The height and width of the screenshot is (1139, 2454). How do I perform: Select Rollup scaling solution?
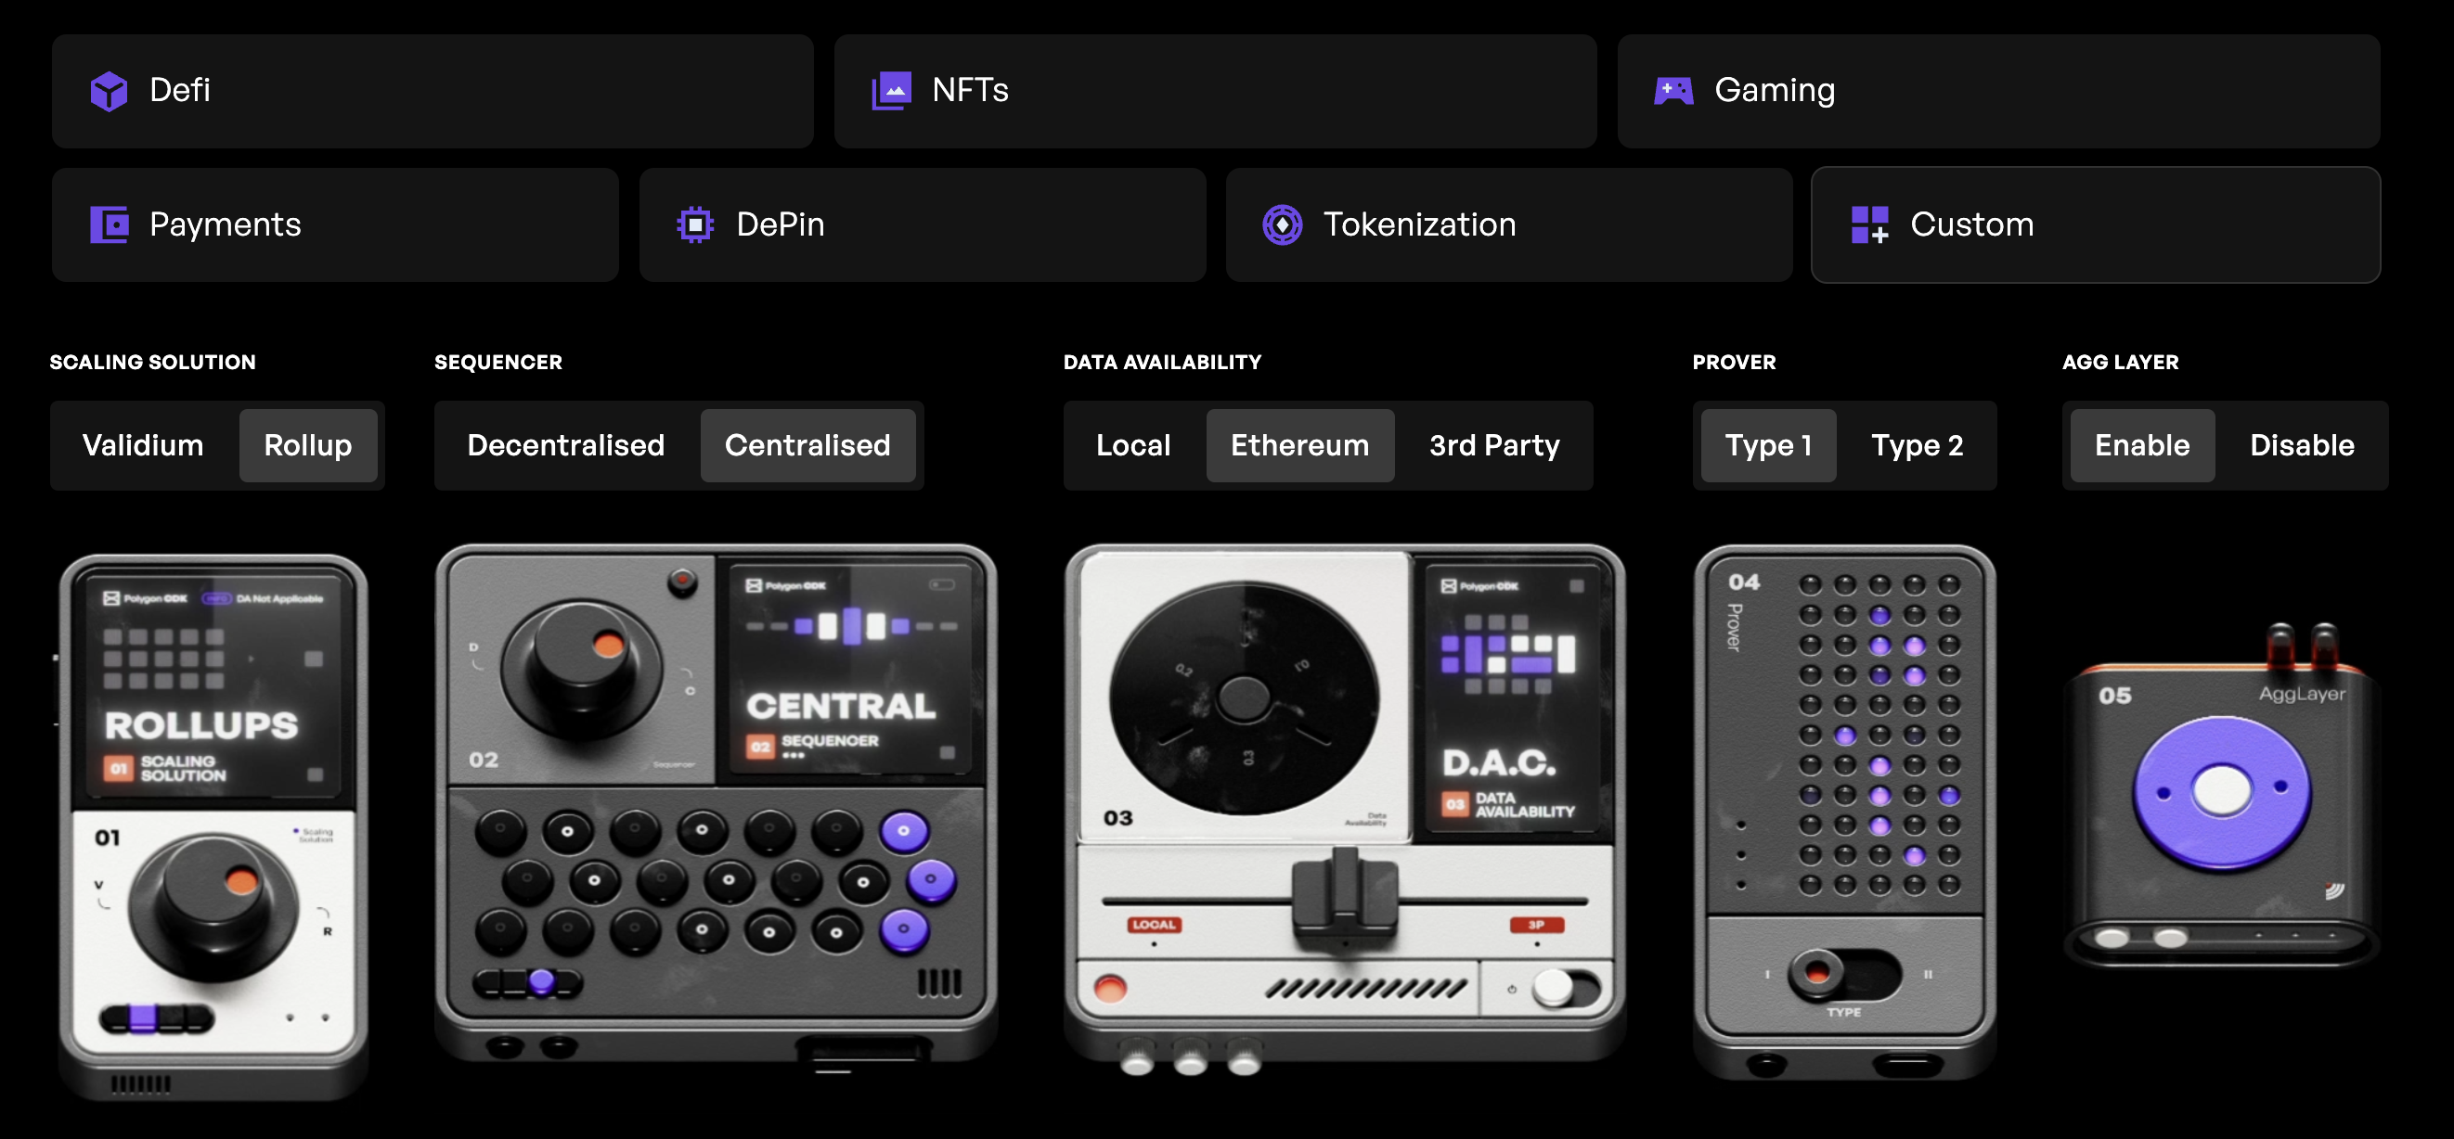(306, 444)
